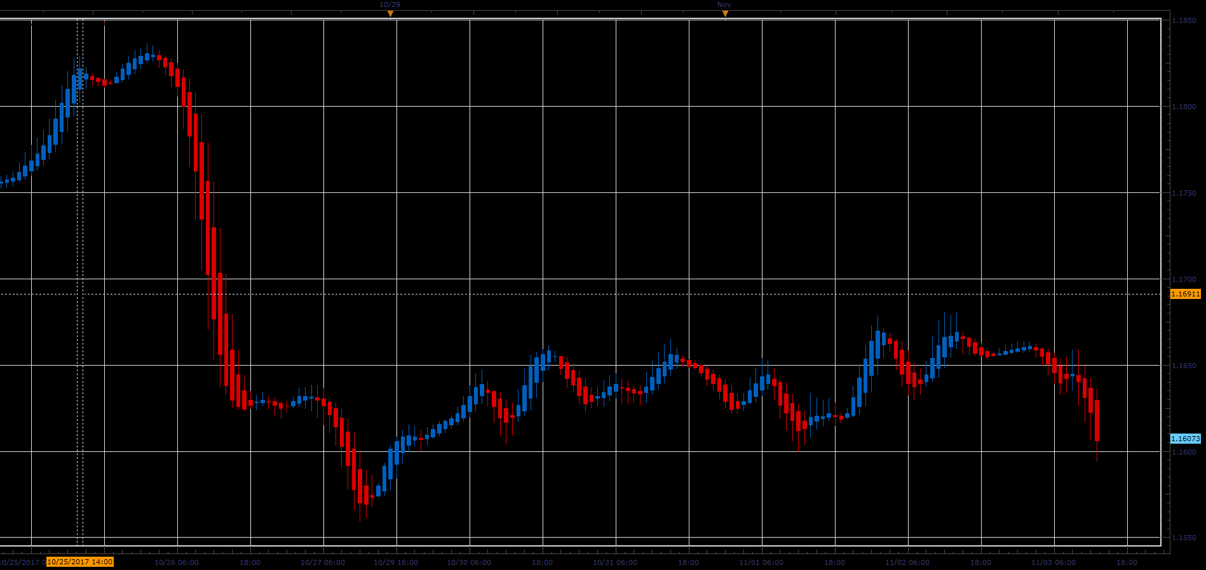The image size is (1206, 570).
Task: Select the blue current price tag 1.16073
Action: 1186,439
